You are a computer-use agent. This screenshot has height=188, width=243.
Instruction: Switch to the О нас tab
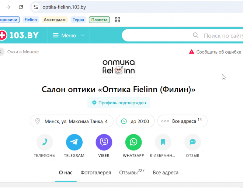[66, 173]
